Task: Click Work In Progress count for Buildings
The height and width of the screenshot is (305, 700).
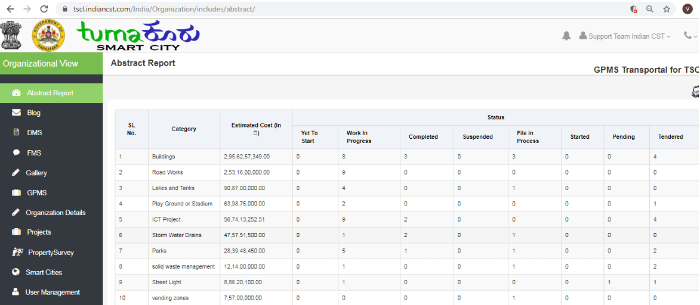Action: 344,157
